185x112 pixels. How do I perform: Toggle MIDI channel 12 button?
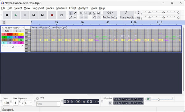coord(21,40)
